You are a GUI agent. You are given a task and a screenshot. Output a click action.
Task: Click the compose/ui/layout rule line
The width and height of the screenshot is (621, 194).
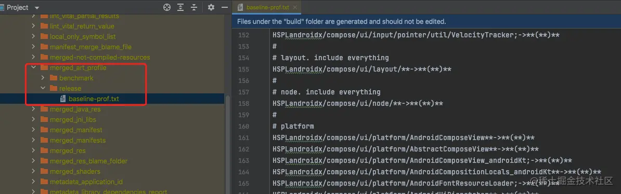pyautogui.click(x=362, y=69)
